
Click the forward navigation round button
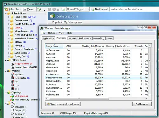coord(54,9)
